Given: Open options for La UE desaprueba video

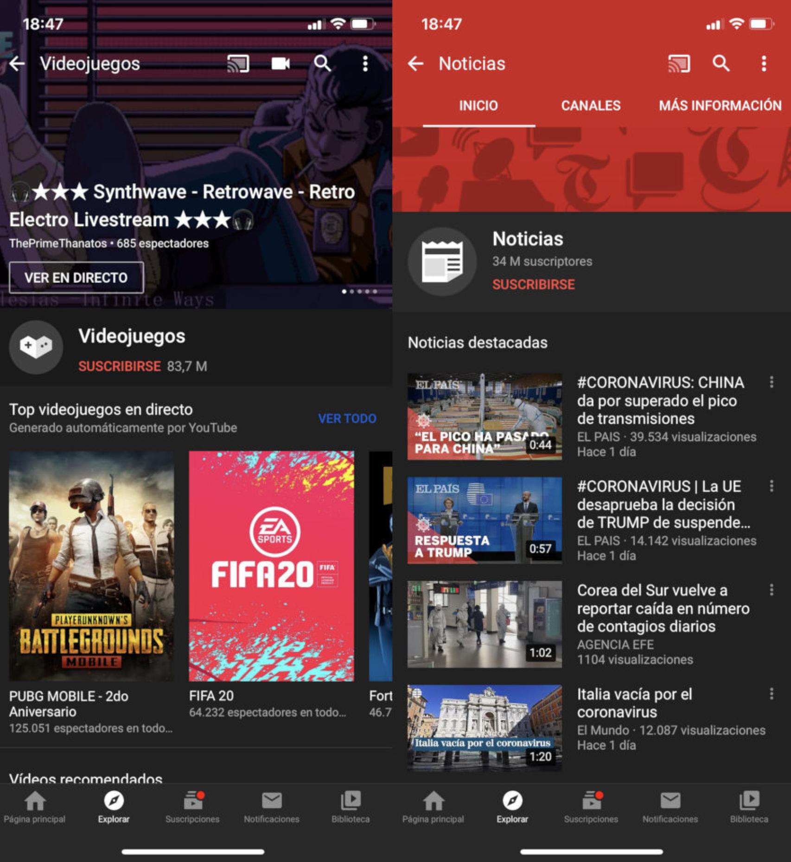Looking at the screenshot, I should 772,486.
